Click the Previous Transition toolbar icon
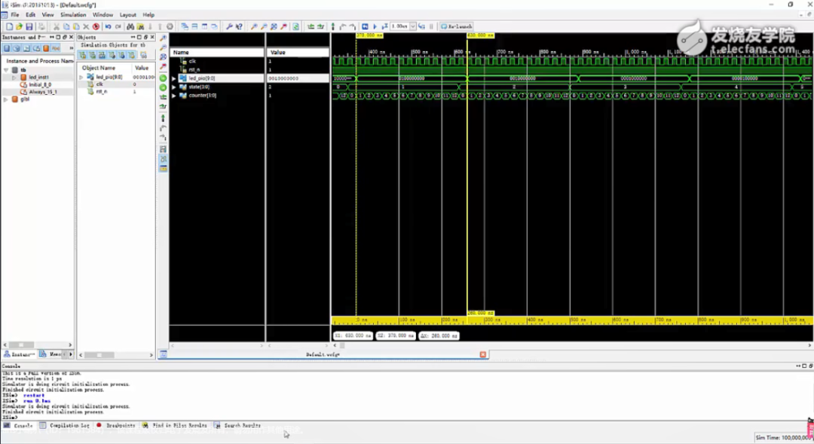 tap(311, 26)
